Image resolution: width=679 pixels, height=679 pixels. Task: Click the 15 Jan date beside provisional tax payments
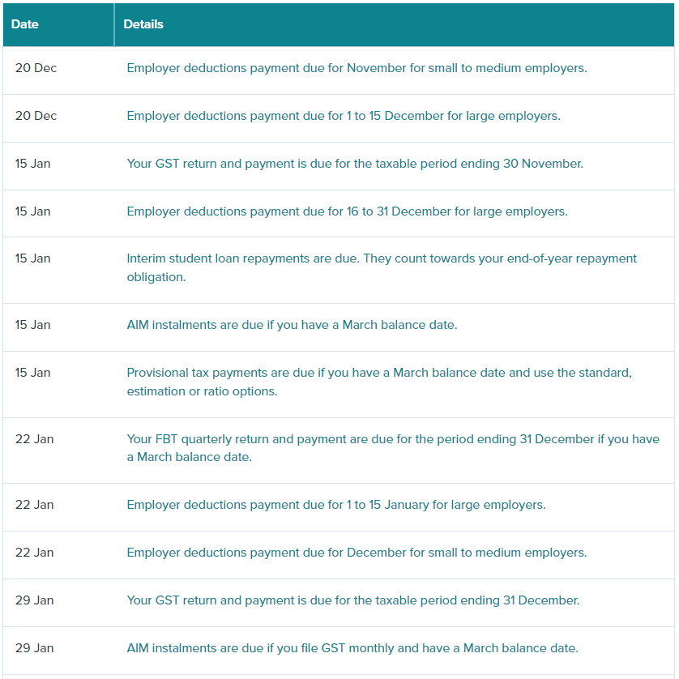point(32,373)
